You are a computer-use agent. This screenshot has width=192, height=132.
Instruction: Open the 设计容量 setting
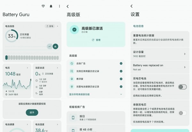(160, 54)
